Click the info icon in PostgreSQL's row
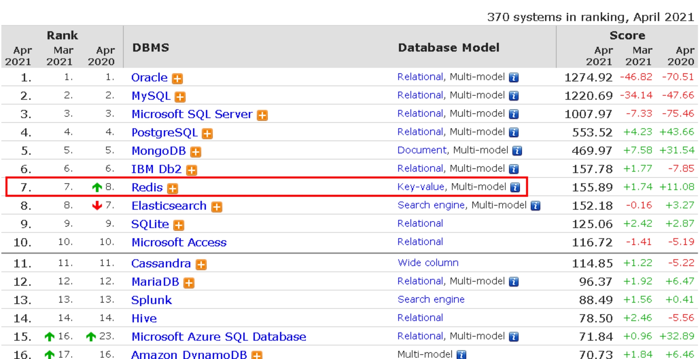Image resolution: width=700 pixels, height=359 pixels. pyautogui.click(x=514, y=133)
